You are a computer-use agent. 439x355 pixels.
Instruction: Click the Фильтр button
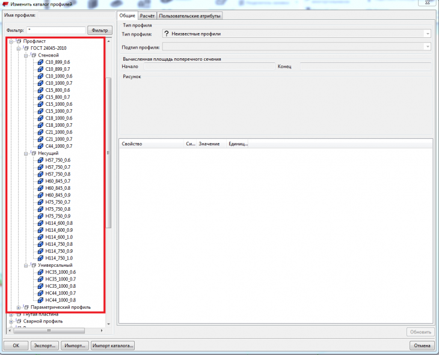(x=100, y=30)
